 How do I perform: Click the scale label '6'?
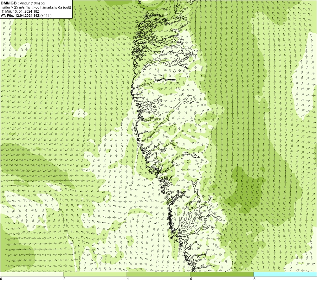click(191, 279)
